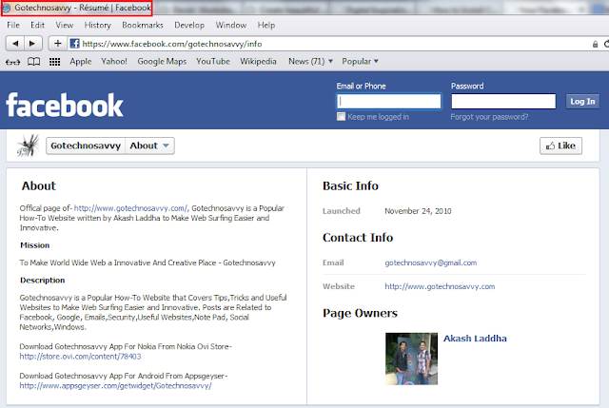Image resolution: width=609 pixels, height=408 pixels.
Task: Go back with the Back arrow
Action: pos(15,44)
